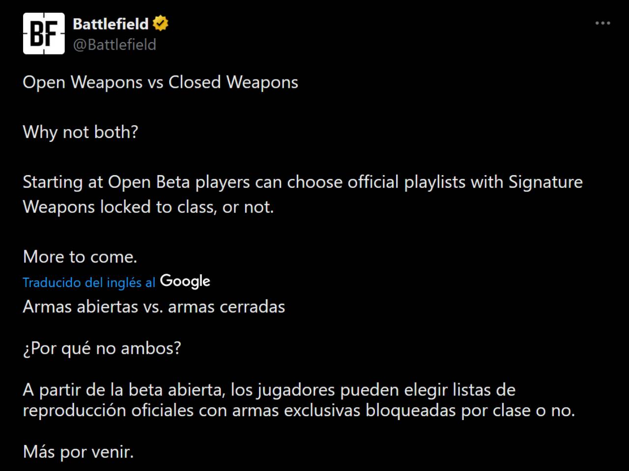This screenshot has height=471, width=629.
Task: Click the Google logo in translation credit
Action: pyautogui.click(x=185, y=281)
